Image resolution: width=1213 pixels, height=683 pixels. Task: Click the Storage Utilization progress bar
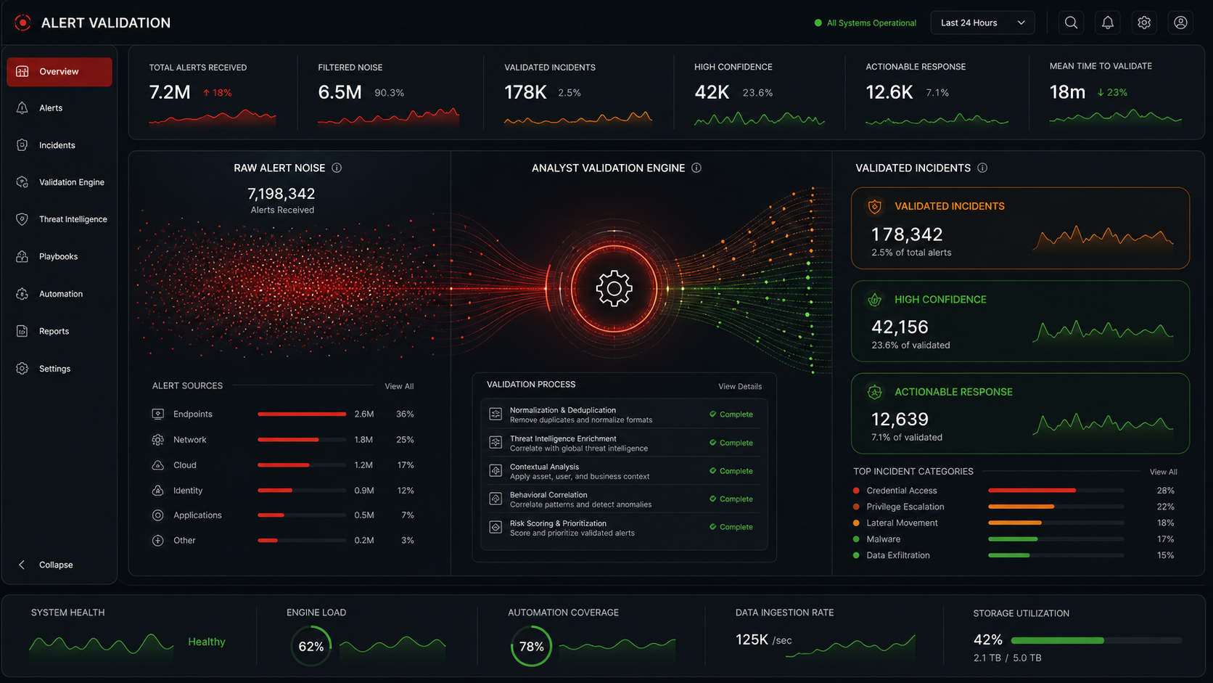coord(1096,640)
